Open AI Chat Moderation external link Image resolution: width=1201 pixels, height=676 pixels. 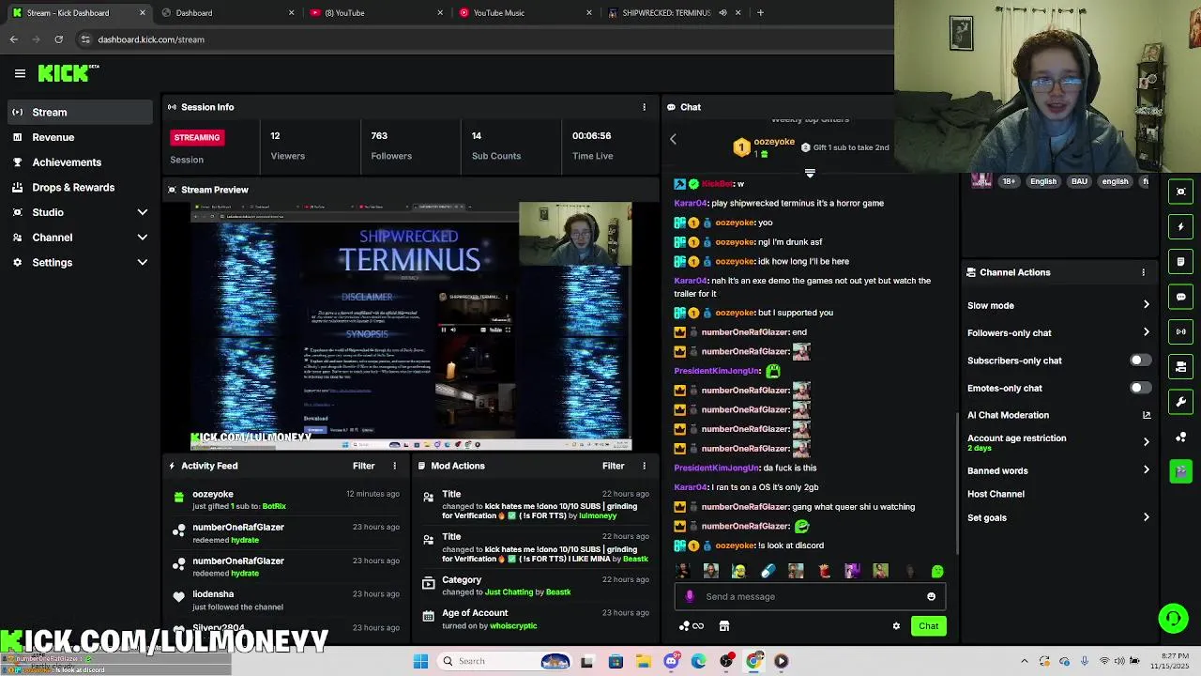pos(1146,415)
